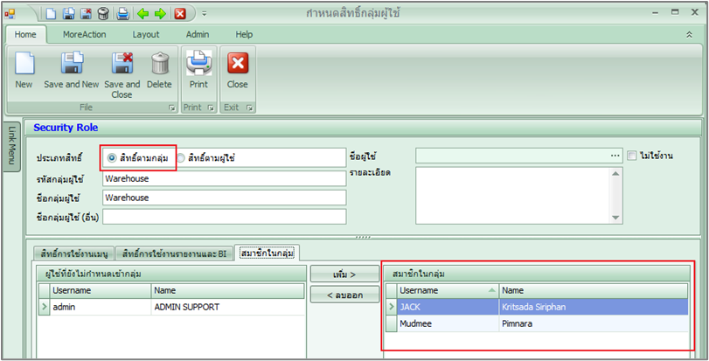The width and height of the screenshot is (709, 361).
Task: Click the red Close icon in the ribbon
Action: pos(237,64)
